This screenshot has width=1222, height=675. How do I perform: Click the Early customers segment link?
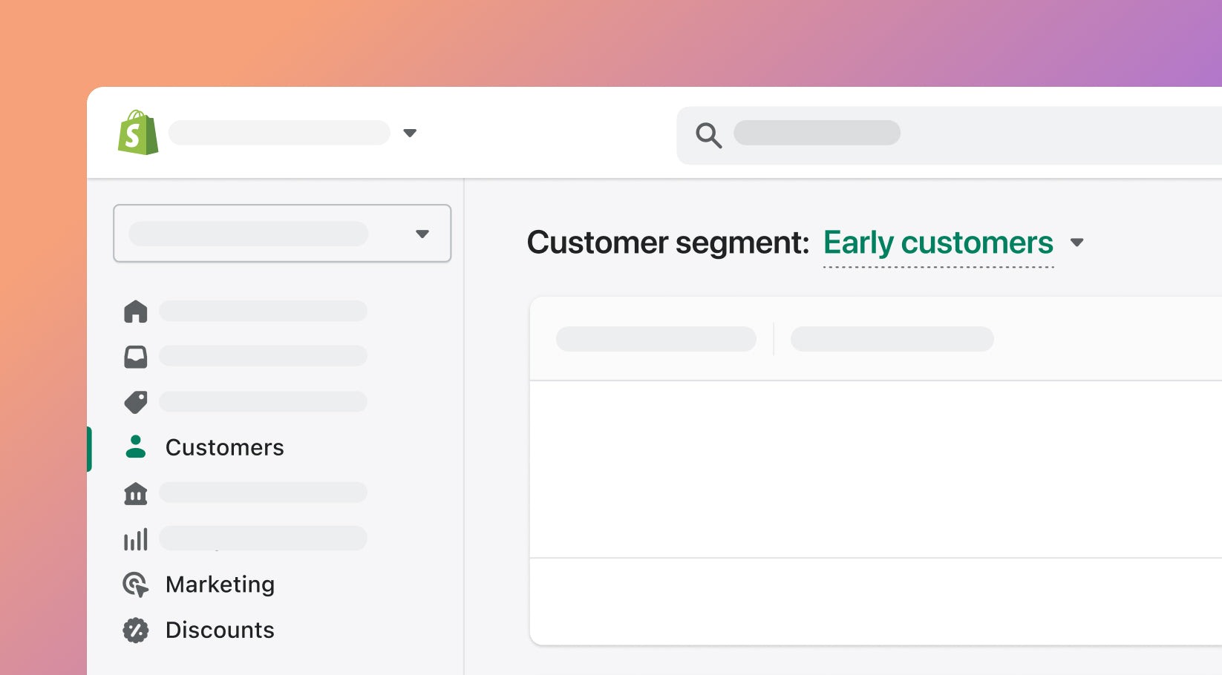[938, 243]
